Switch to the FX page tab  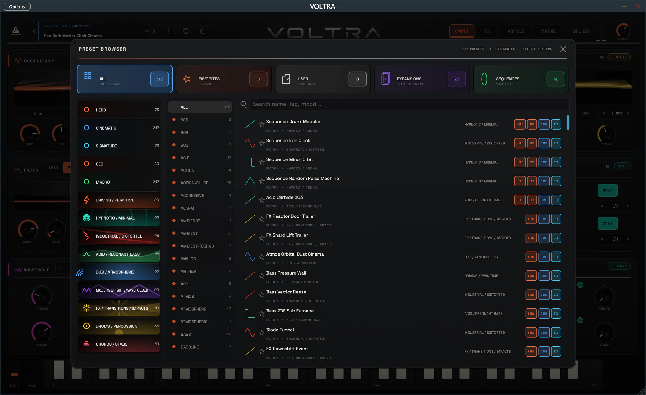487,31
